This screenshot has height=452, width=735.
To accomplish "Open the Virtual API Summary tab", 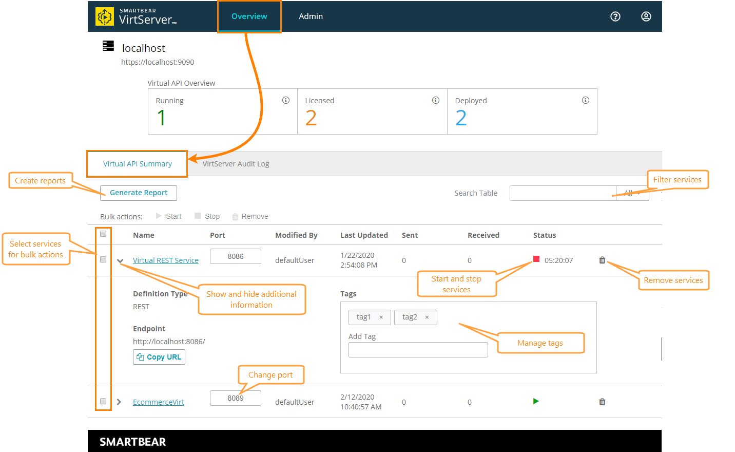I will 138,164.
